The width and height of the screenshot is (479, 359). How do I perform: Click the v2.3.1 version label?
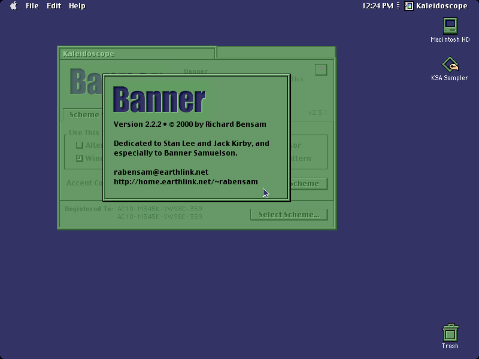pyautogui.click(x=317, y=112)
